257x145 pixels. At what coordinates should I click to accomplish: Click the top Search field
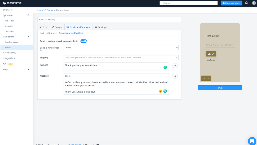(188, 3)
